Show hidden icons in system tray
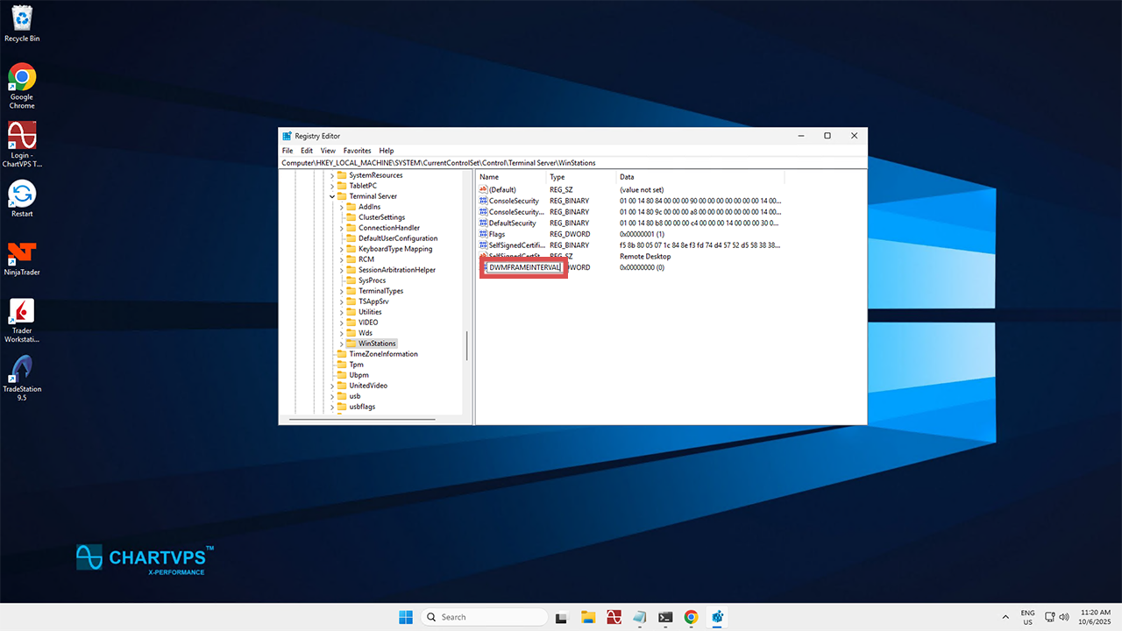 pyautogui.click(x=1005, y=617)
